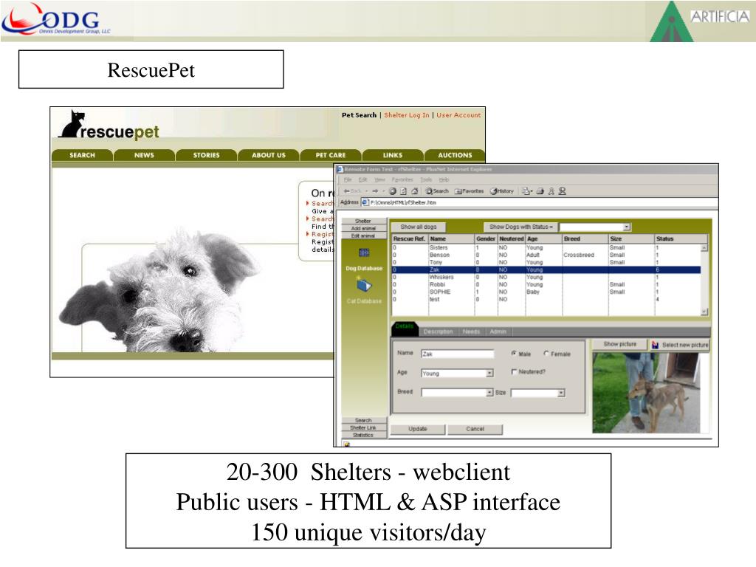
Task: Select the Female radio button
Action: pyautogui.click(x=546, y=354)
